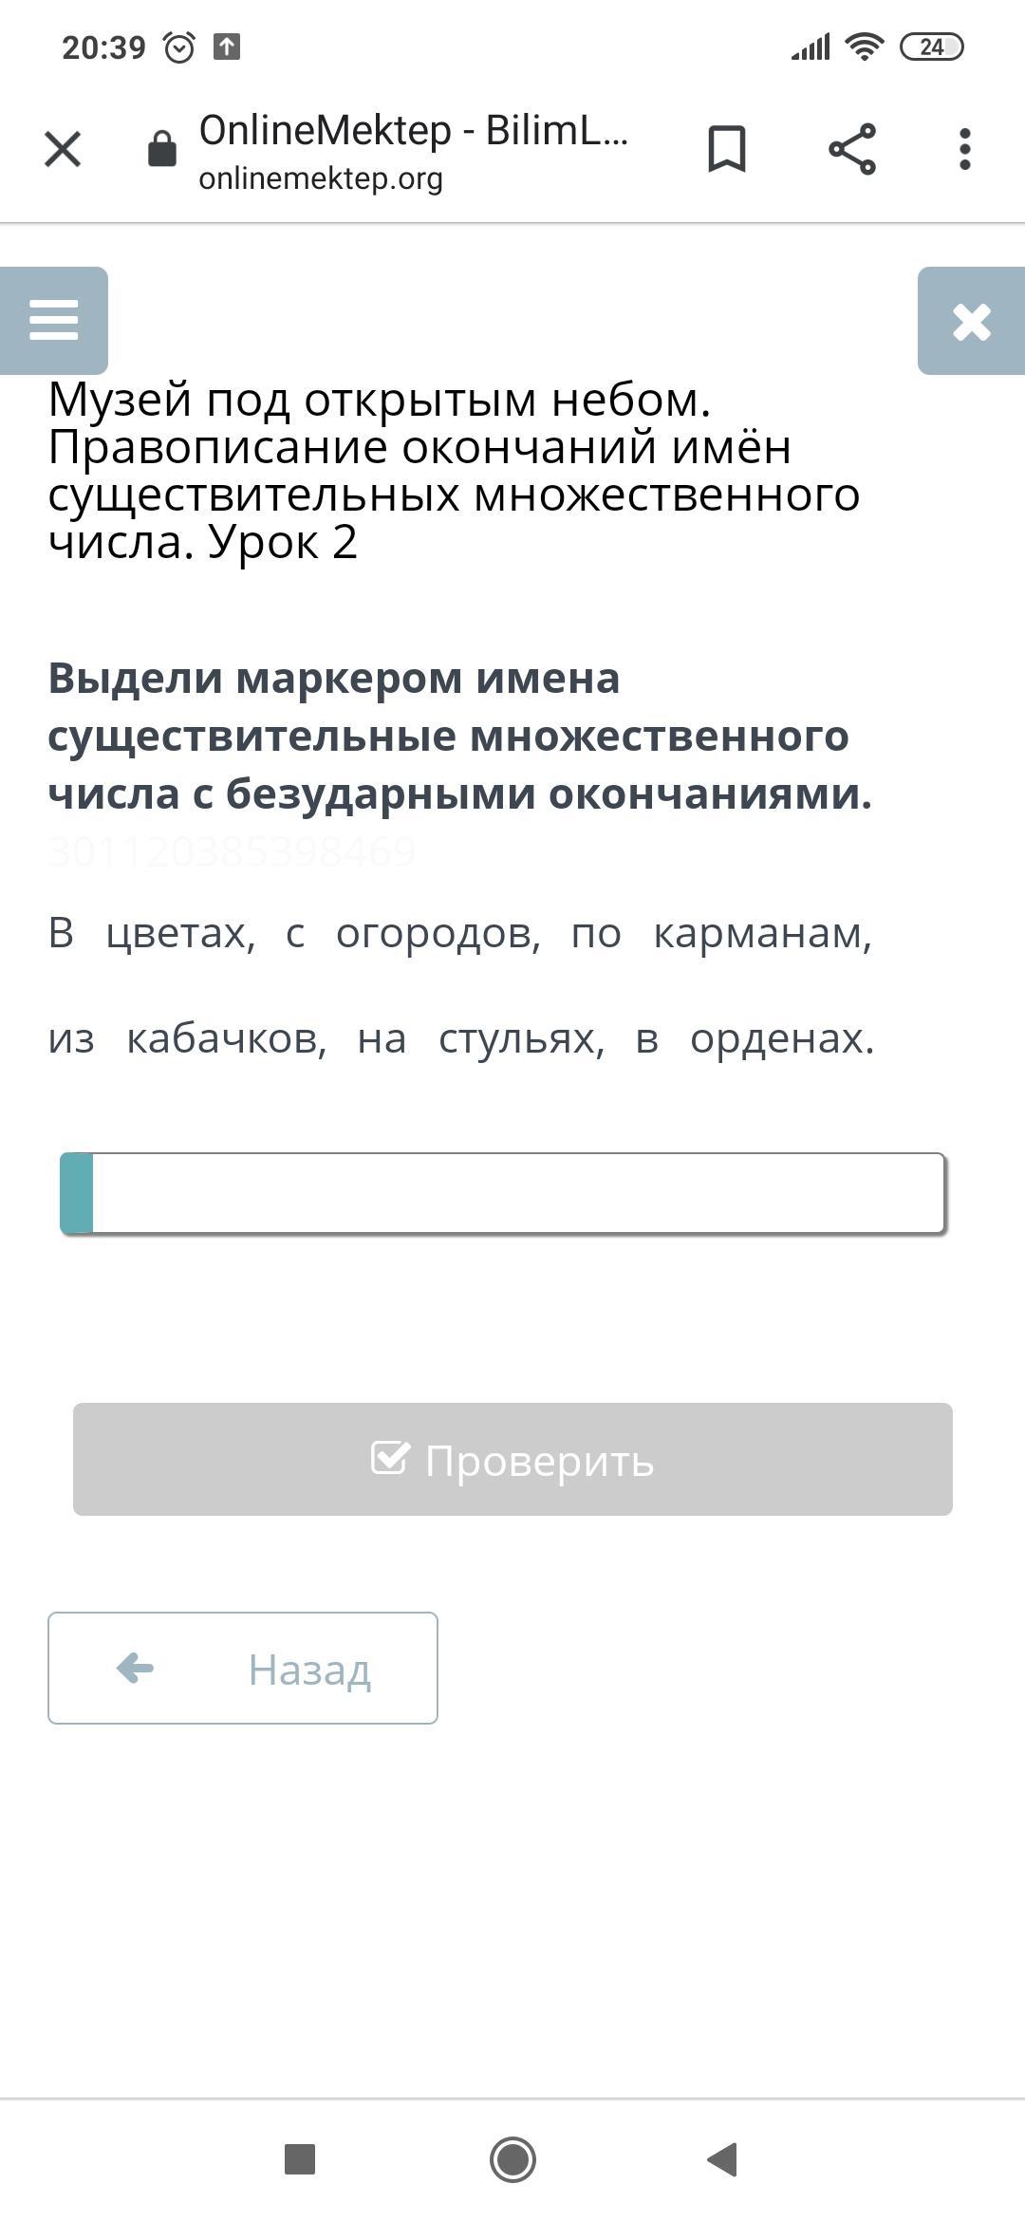
Task: Tap the Android recent apps square
Action: tap(300, 2159)
